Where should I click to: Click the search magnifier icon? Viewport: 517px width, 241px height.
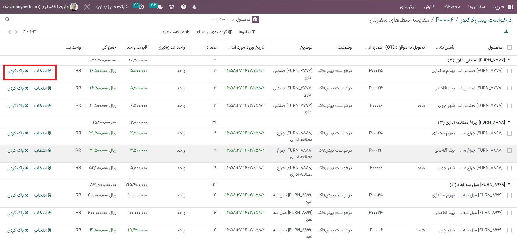pos(8,19)
